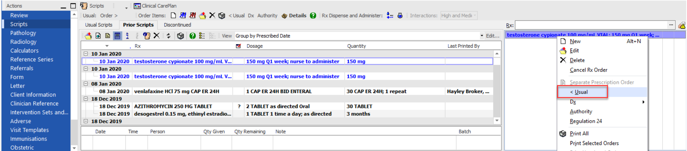
Task: Click the warning alert icon beside Rx field
Action: click(x=682, y=25)
